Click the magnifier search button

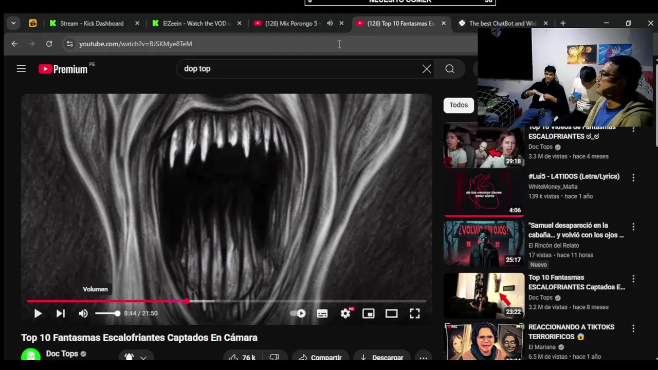(450, 69)
